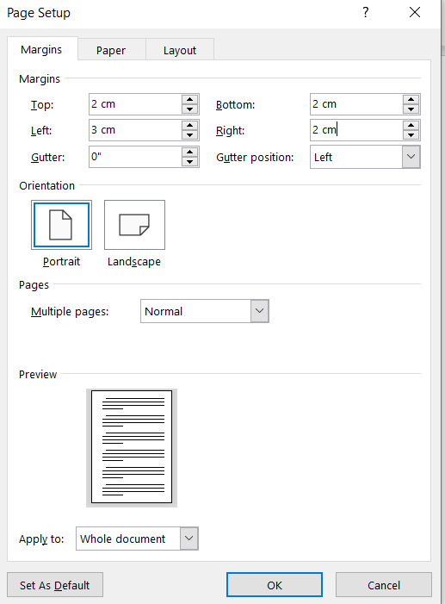Click the page preview thumbnail
The width and height of the screenshot is (445, 604).
[x=132, y=447]
